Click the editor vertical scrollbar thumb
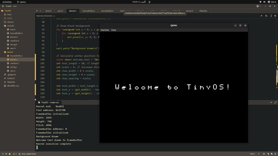 277,77
